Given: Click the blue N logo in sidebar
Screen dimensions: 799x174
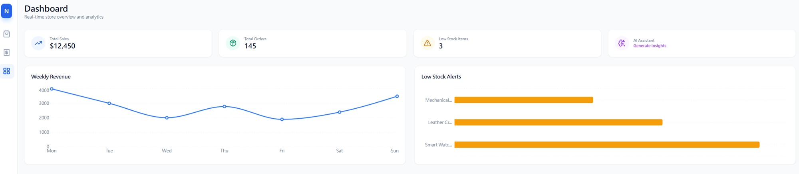Looking at the screenshot, I should click(6, 11).
